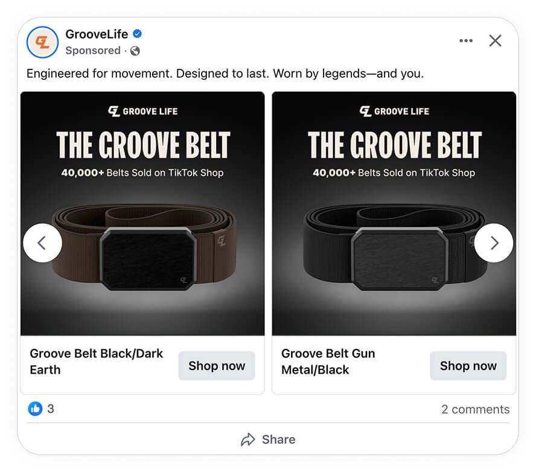
Task: Click the ad headline text about Engineered for movement
Action: [x=225, y=74]
